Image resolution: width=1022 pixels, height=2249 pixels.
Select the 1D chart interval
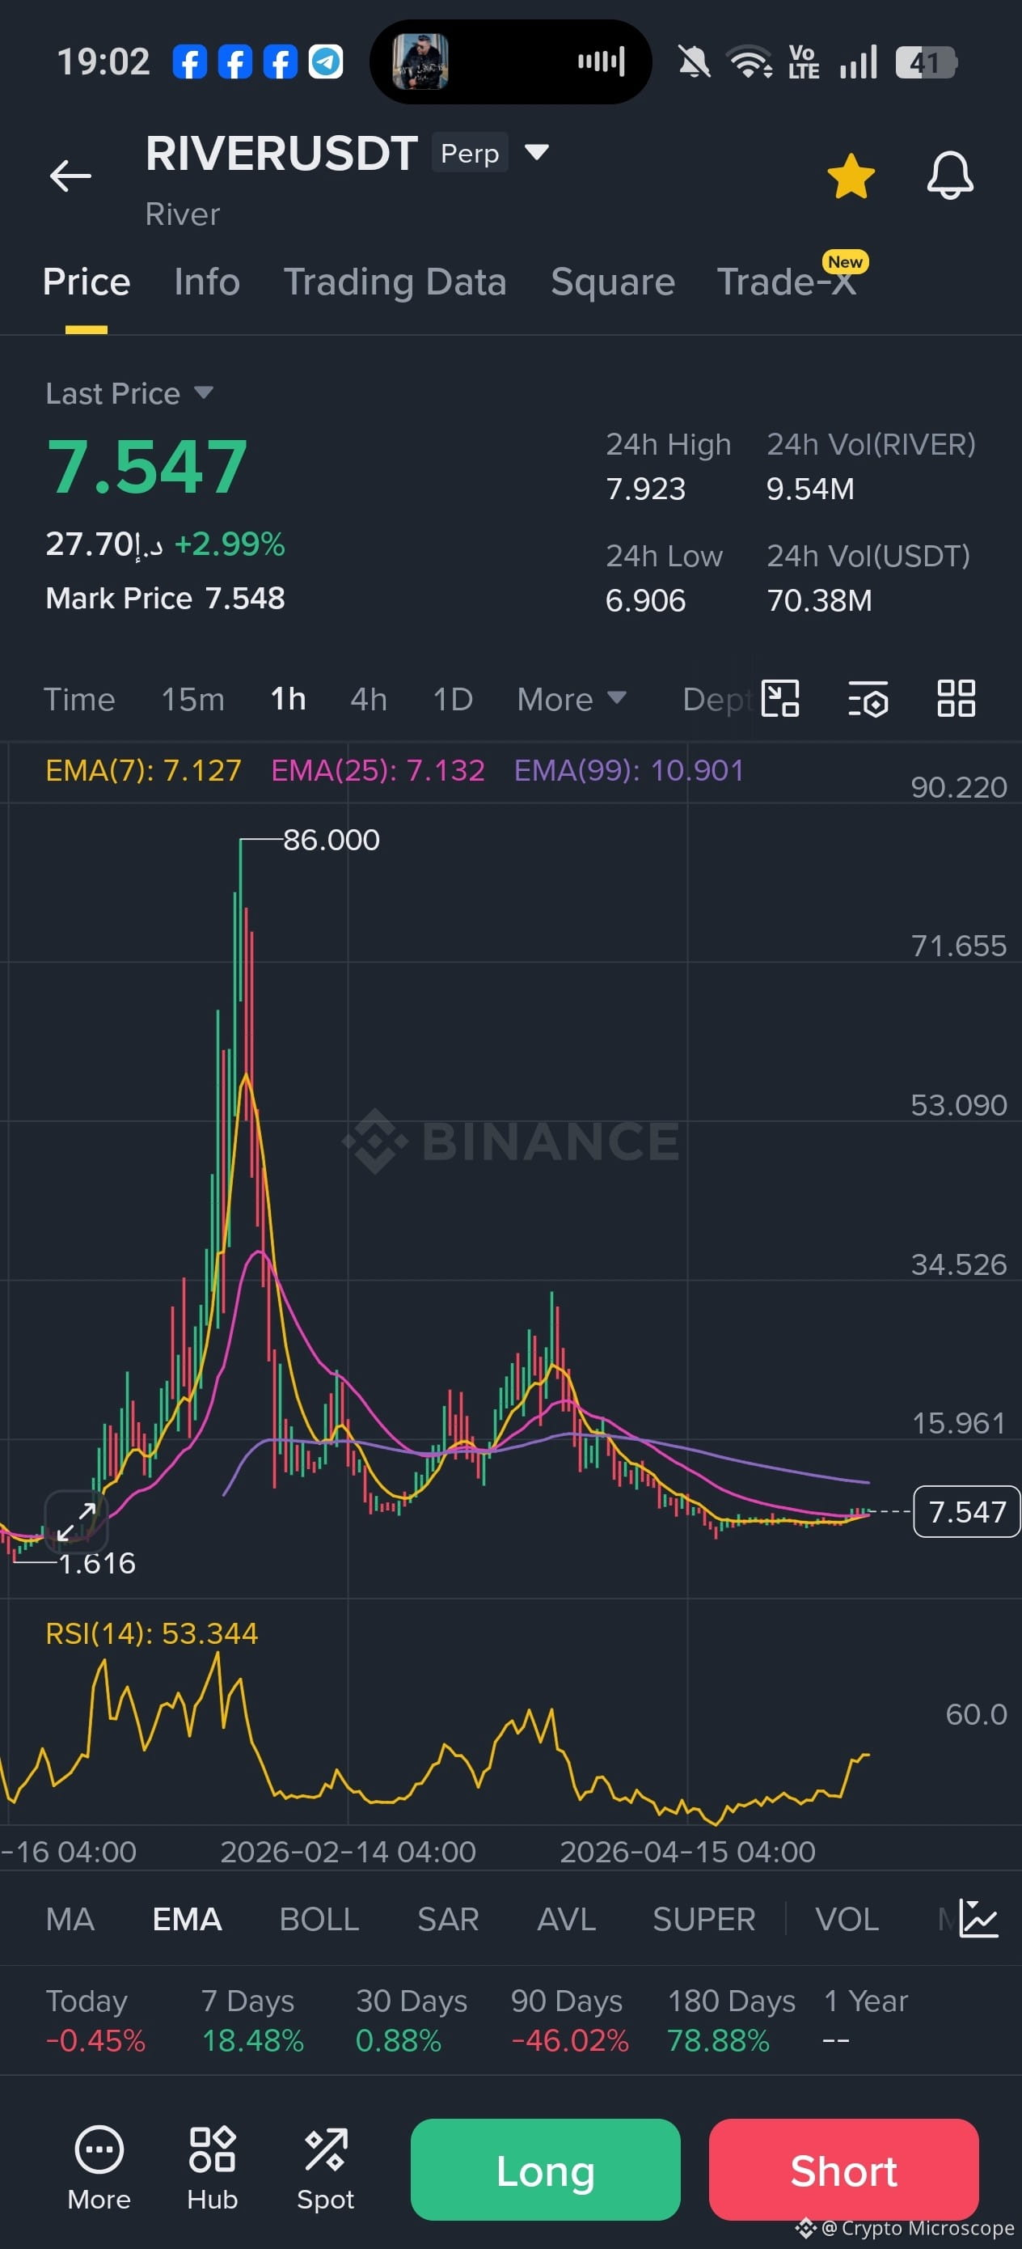(x=453, y=699)
